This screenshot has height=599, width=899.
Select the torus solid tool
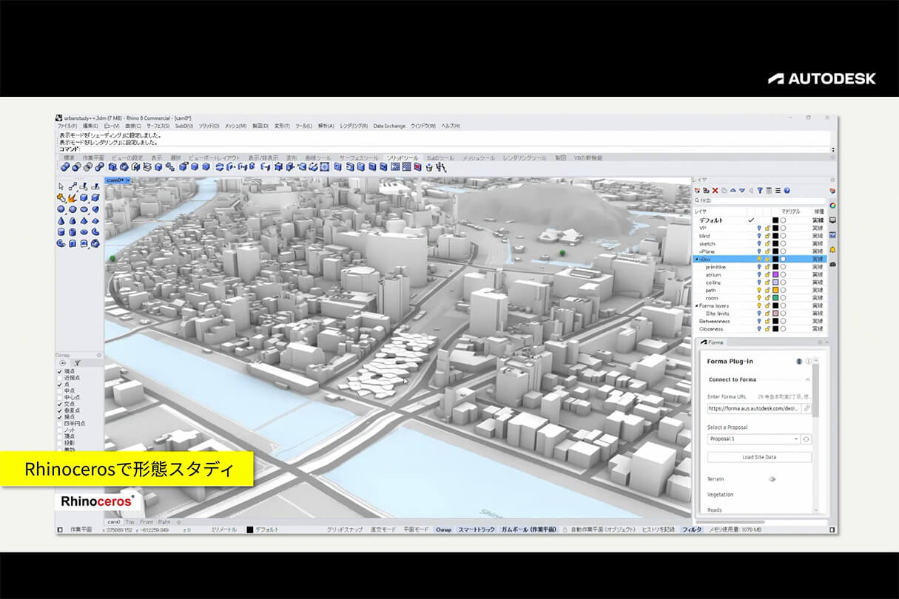pos(84,231)
